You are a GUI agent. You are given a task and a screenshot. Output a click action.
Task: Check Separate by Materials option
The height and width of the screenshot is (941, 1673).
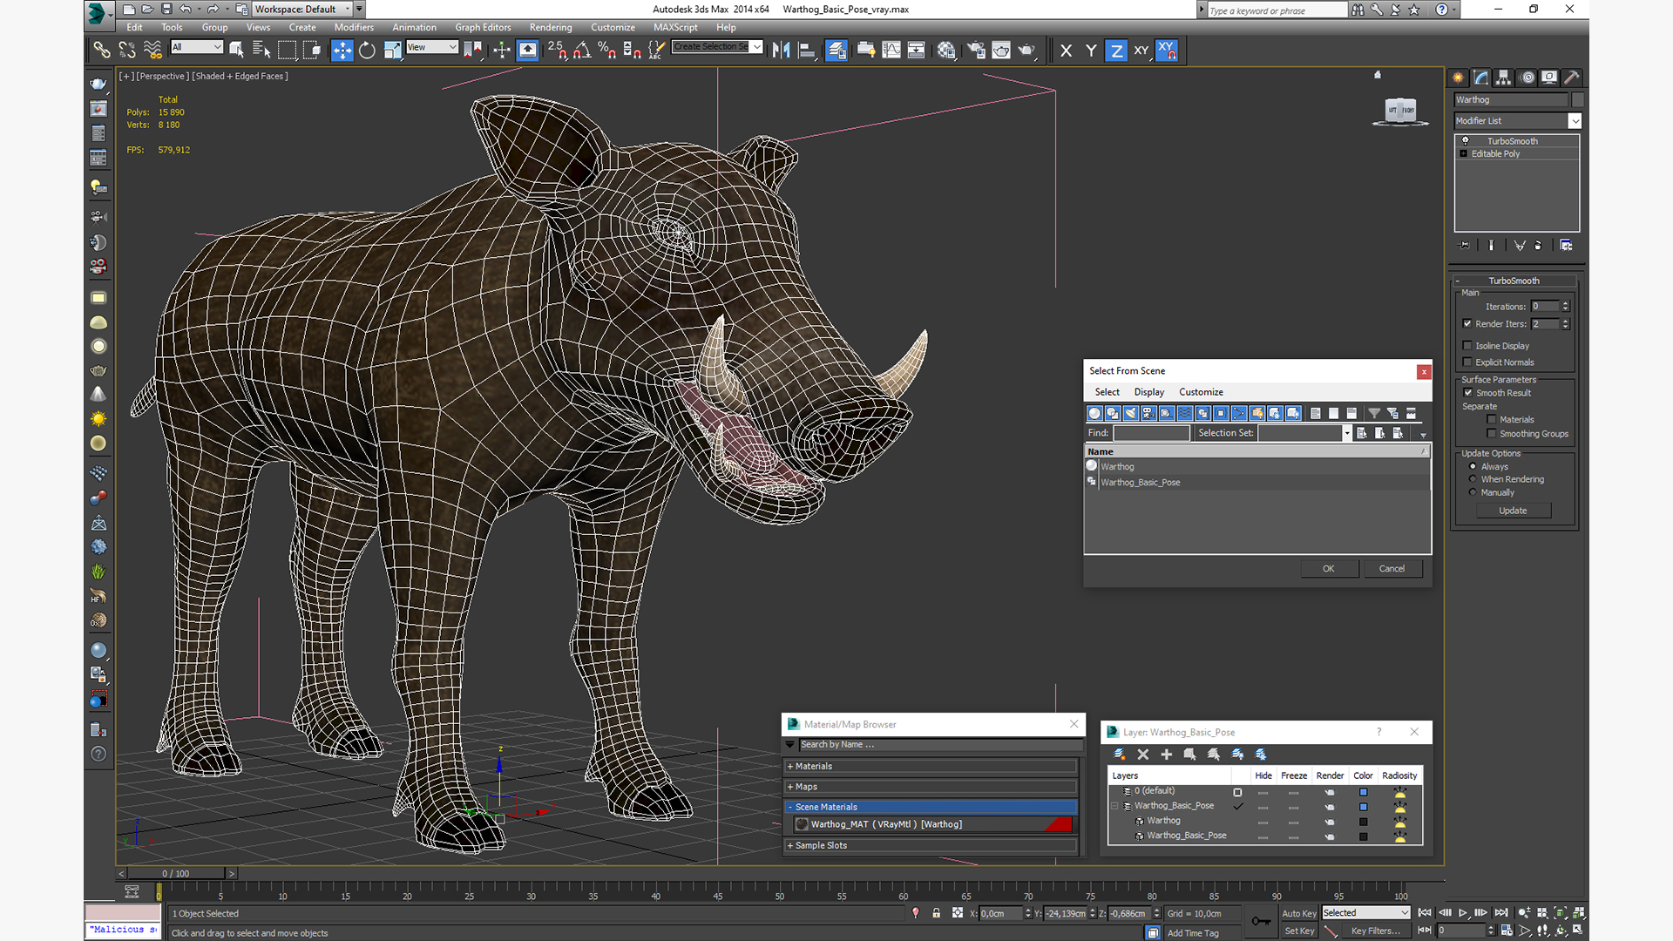pos(1492,420)
